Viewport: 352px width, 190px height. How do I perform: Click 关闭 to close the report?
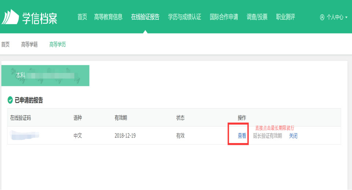[293, 136]
